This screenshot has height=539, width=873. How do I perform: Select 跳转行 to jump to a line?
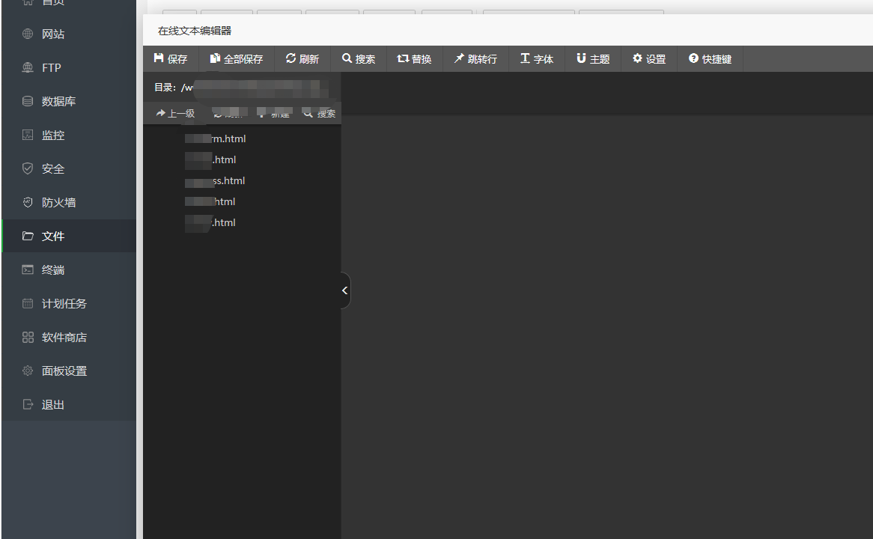pos(475,58)
